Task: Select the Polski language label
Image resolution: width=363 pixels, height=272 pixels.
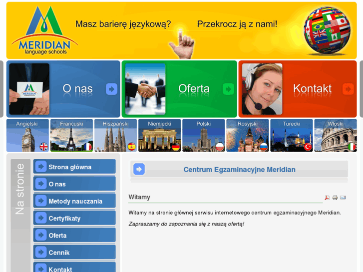Action: 204,124
